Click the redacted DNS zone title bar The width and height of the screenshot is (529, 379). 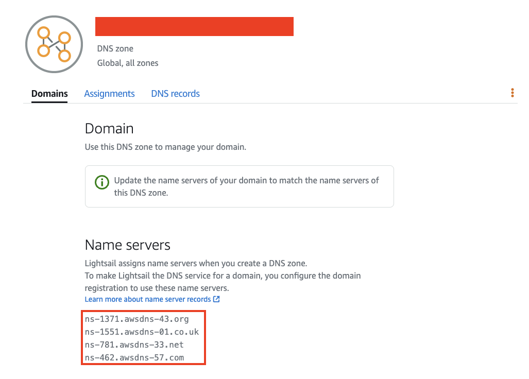[194, 27]
